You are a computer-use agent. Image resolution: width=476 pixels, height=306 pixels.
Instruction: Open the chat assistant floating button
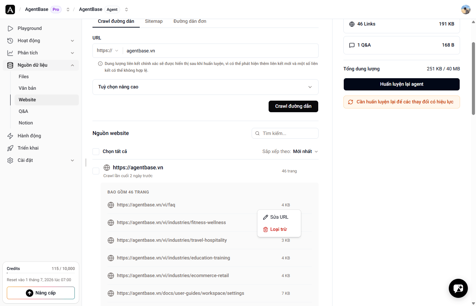click(x=458, y=288)
